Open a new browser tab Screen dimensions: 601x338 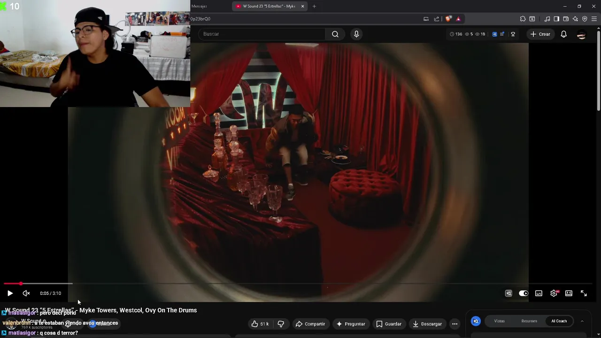[314, 6]
